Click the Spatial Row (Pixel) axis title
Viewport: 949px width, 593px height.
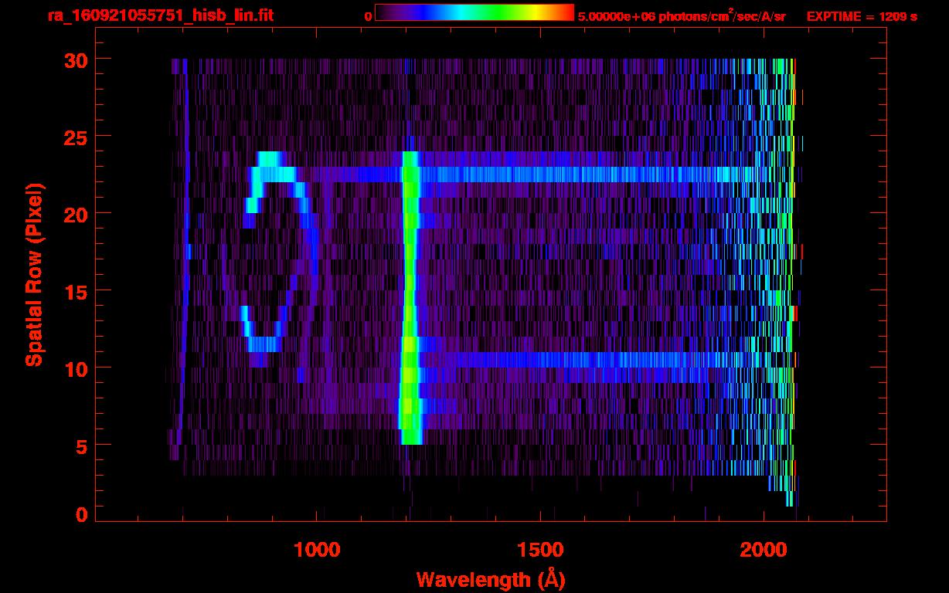click(x=33, y=274)
